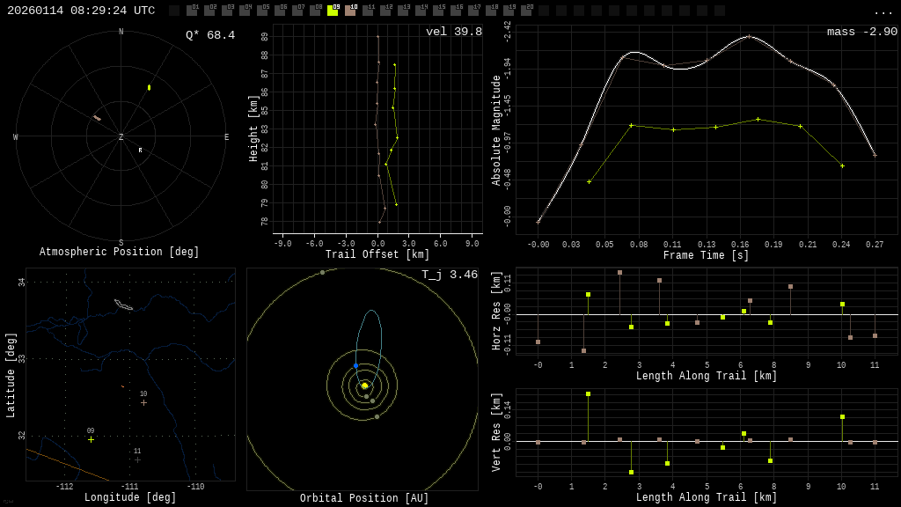Select station 20 indicator square

coord(526,11)
